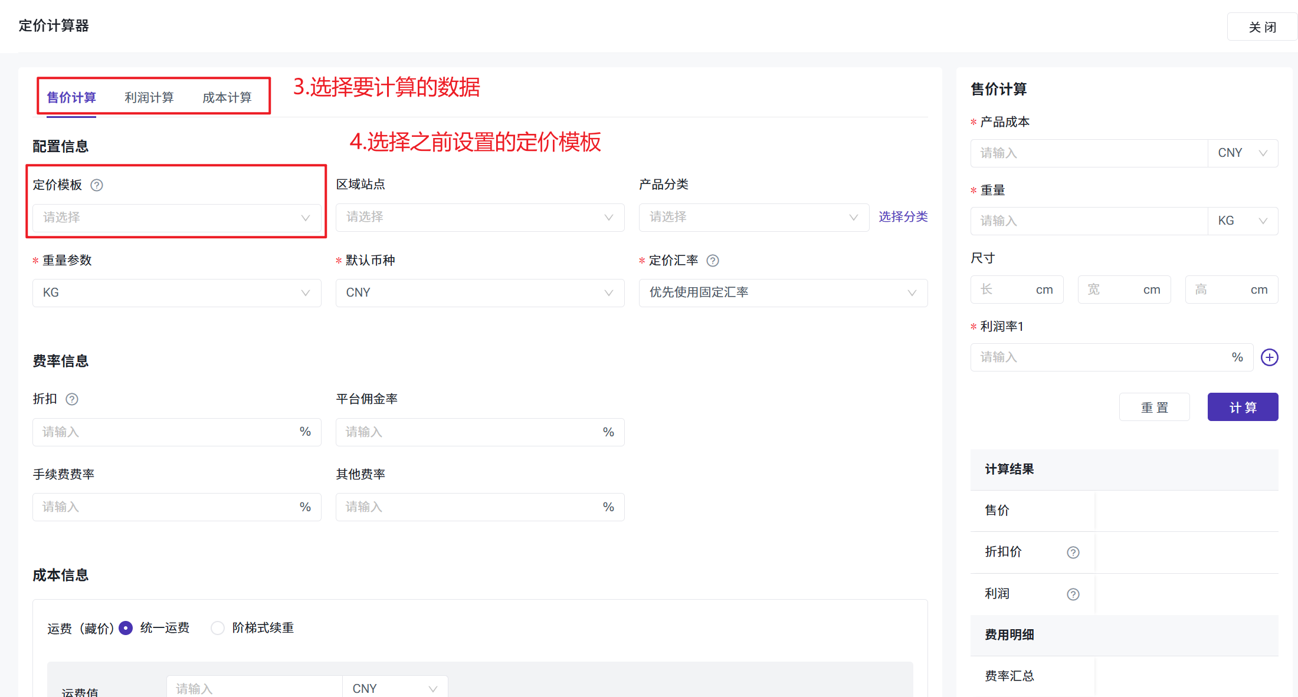Click help icon beside 定价模板 label
Image resolution: width=1298 pixels, height=697 pixels.
(x=97, y=185)
